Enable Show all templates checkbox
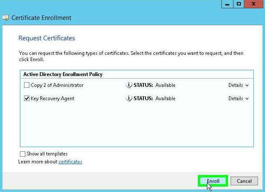This screenshot has width=265, height=192. [x=22, y=154]
